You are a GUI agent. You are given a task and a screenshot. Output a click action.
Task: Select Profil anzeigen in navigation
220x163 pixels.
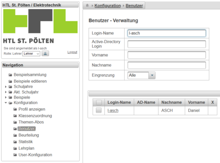coord(32,109)
